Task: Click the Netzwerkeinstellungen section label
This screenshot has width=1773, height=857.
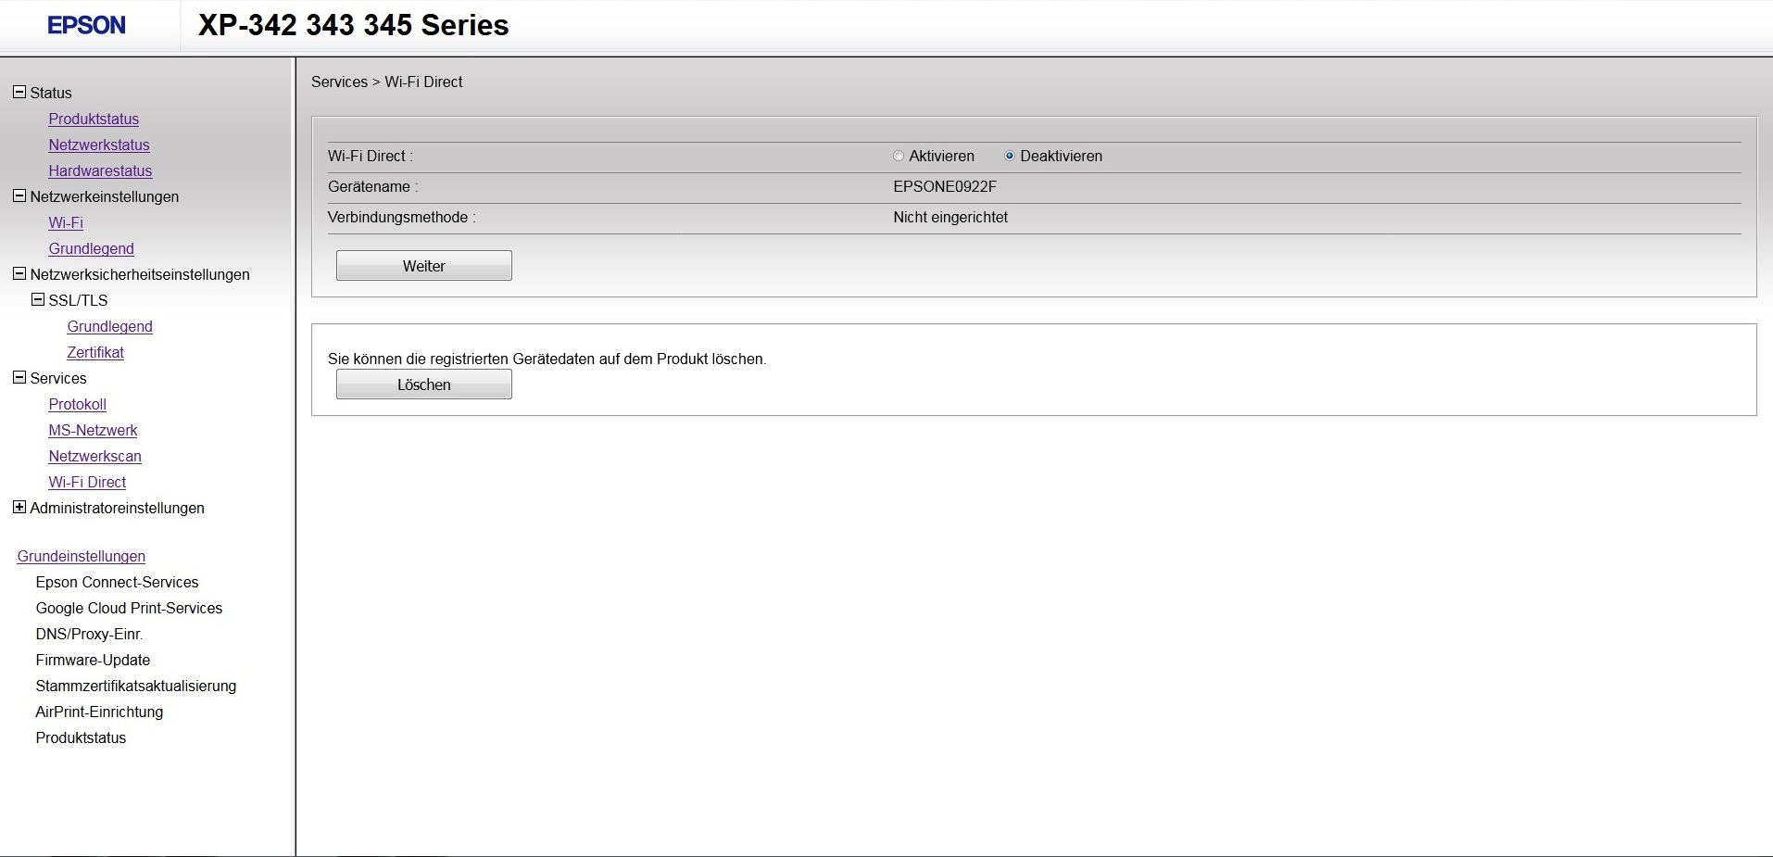Action: [105, 197]
